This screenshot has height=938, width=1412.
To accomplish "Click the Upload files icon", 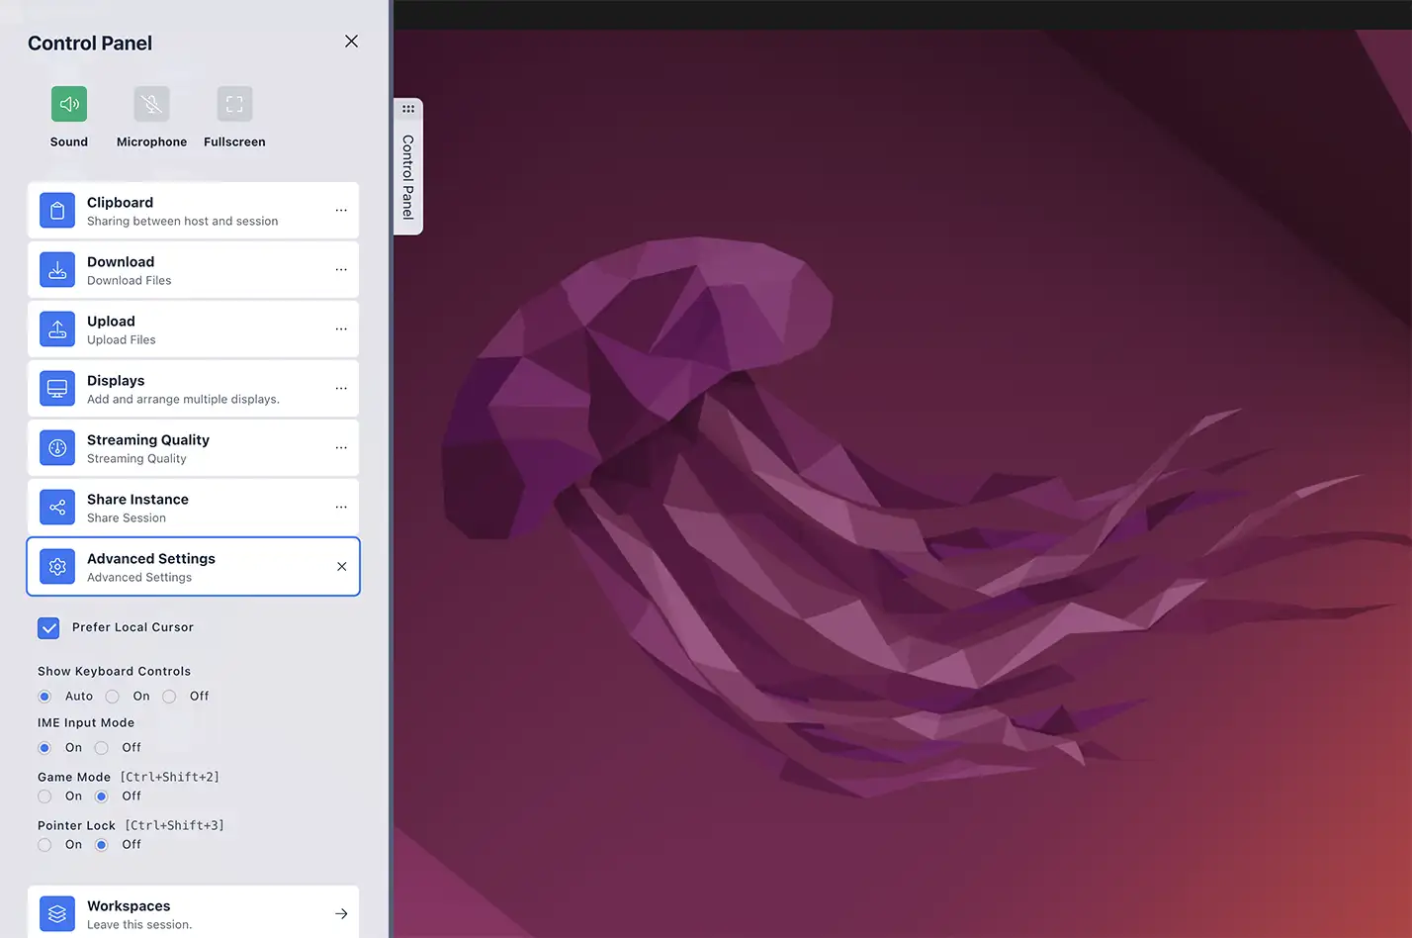I will pyautogui.click(x=56, y=328).
